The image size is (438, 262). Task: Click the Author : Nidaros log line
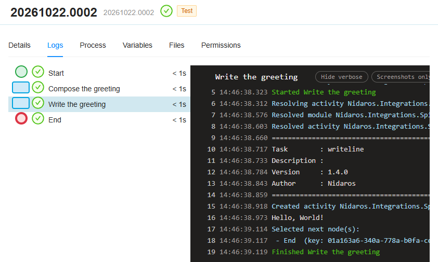314,184
